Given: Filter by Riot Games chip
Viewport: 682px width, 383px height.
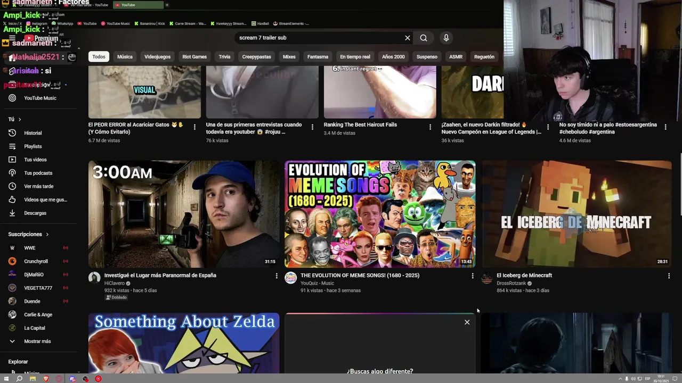Looking at the screenshot, I should 194,56.
